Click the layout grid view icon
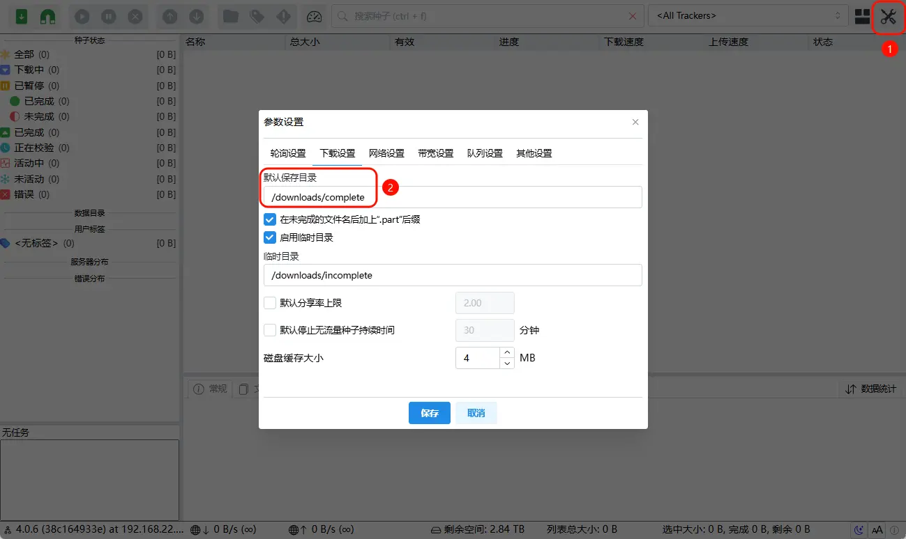This screenshot has height=539, width=906. [862, 16]
